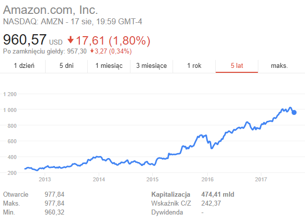Click the 1 000 price axis label
The image size is (305, 217).
click(x=10, y=110)
